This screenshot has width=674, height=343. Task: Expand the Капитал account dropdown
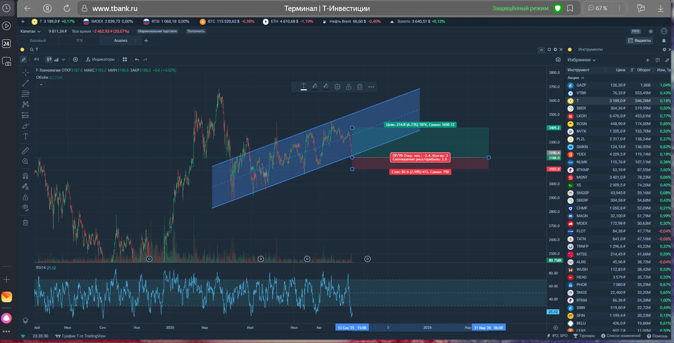pyautogui.click(x=31, y=31)
